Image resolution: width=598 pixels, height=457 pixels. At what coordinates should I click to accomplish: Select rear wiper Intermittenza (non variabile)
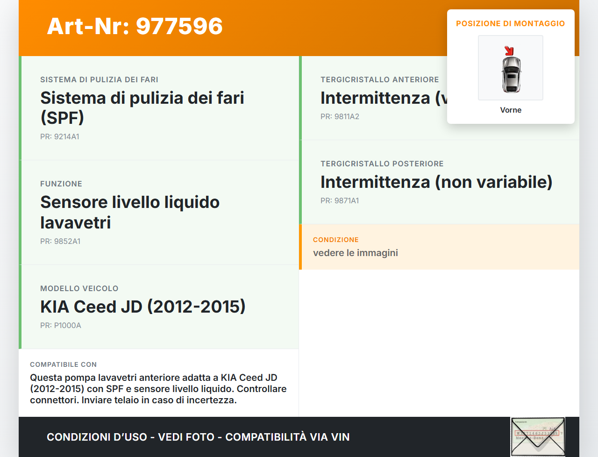(x=436, y=182)
